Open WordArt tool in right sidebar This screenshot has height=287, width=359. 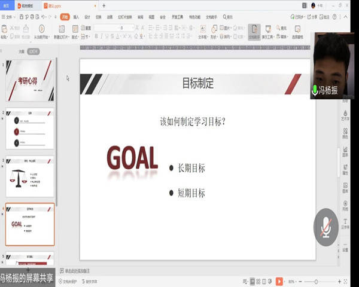(345, 115)
